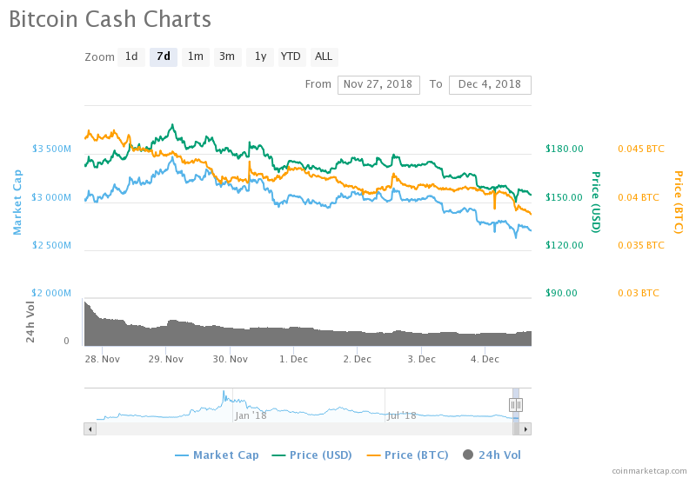Screen dimensions: 696x478
Task: Click the Jan '18 point in navigator
Action: (251, 415)
